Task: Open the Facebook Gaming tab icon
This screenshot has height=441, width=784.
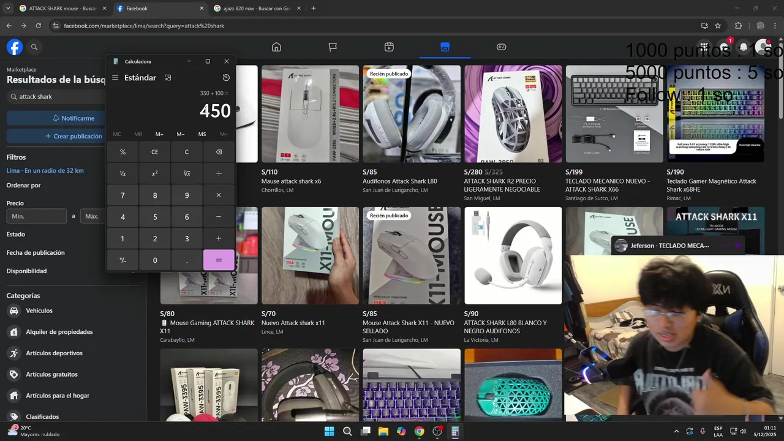Action: [x=502, y=47]
